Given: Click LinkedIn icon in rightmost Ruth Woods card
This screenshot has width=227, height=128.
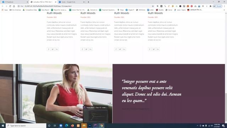Looking at the screenshot, I should tap(158, 49).
